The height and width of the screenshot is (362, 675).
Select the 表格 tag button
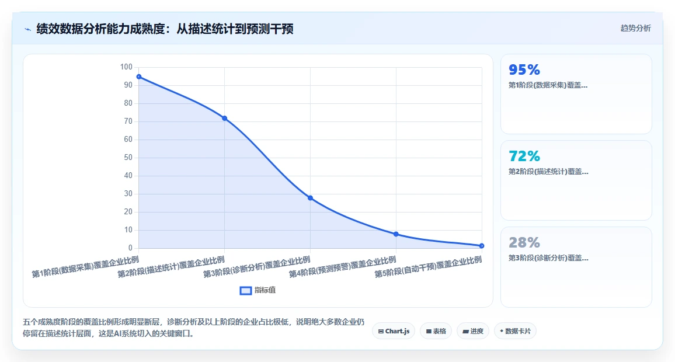(x=436, y=331)
